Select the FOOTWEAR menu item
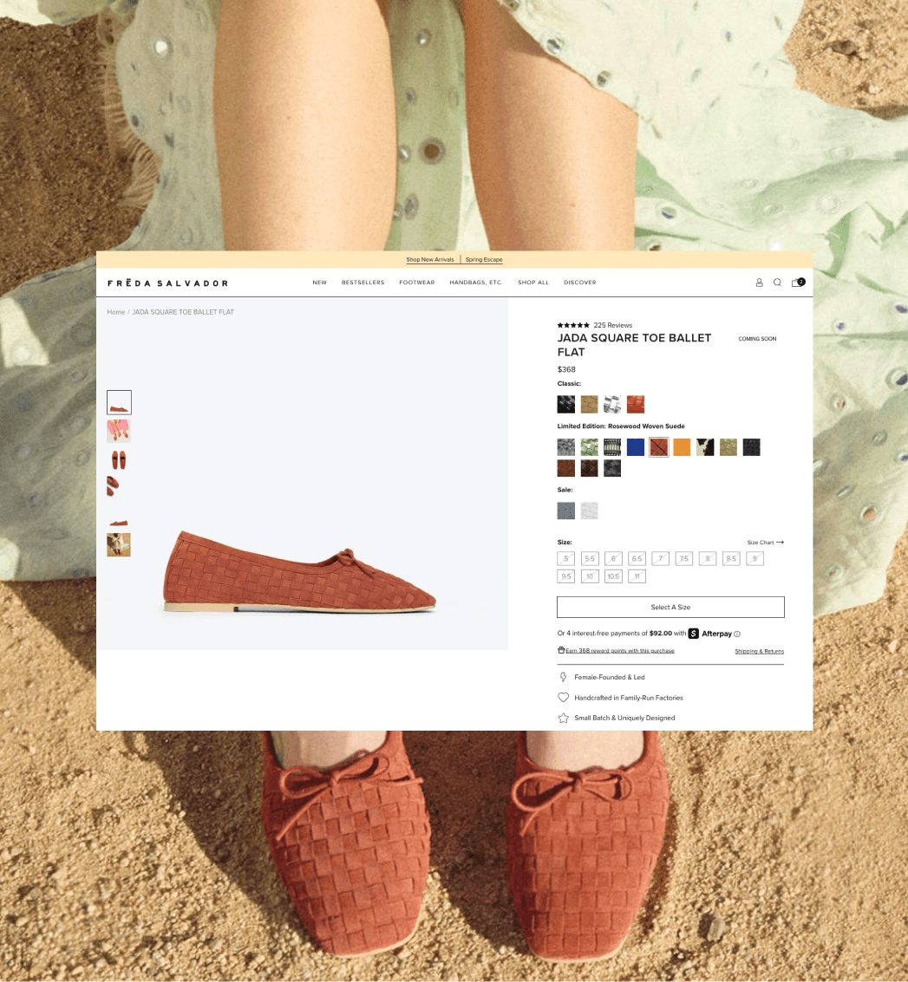Viewport: 908px width, 982px height. pyautogui.click(x=417, y=282)
